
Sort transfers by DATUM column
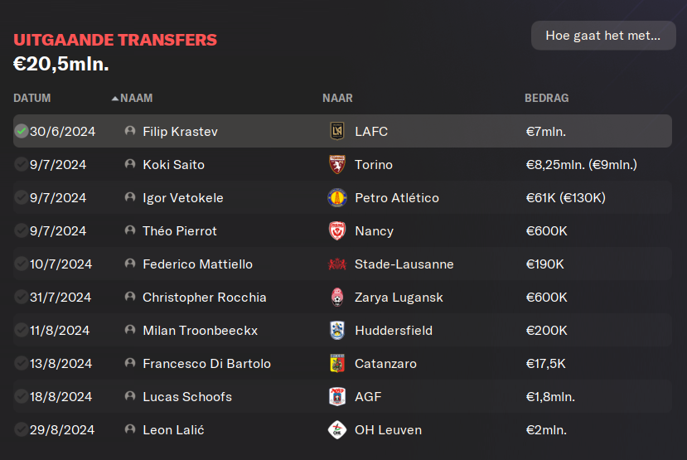coord(32,98)
